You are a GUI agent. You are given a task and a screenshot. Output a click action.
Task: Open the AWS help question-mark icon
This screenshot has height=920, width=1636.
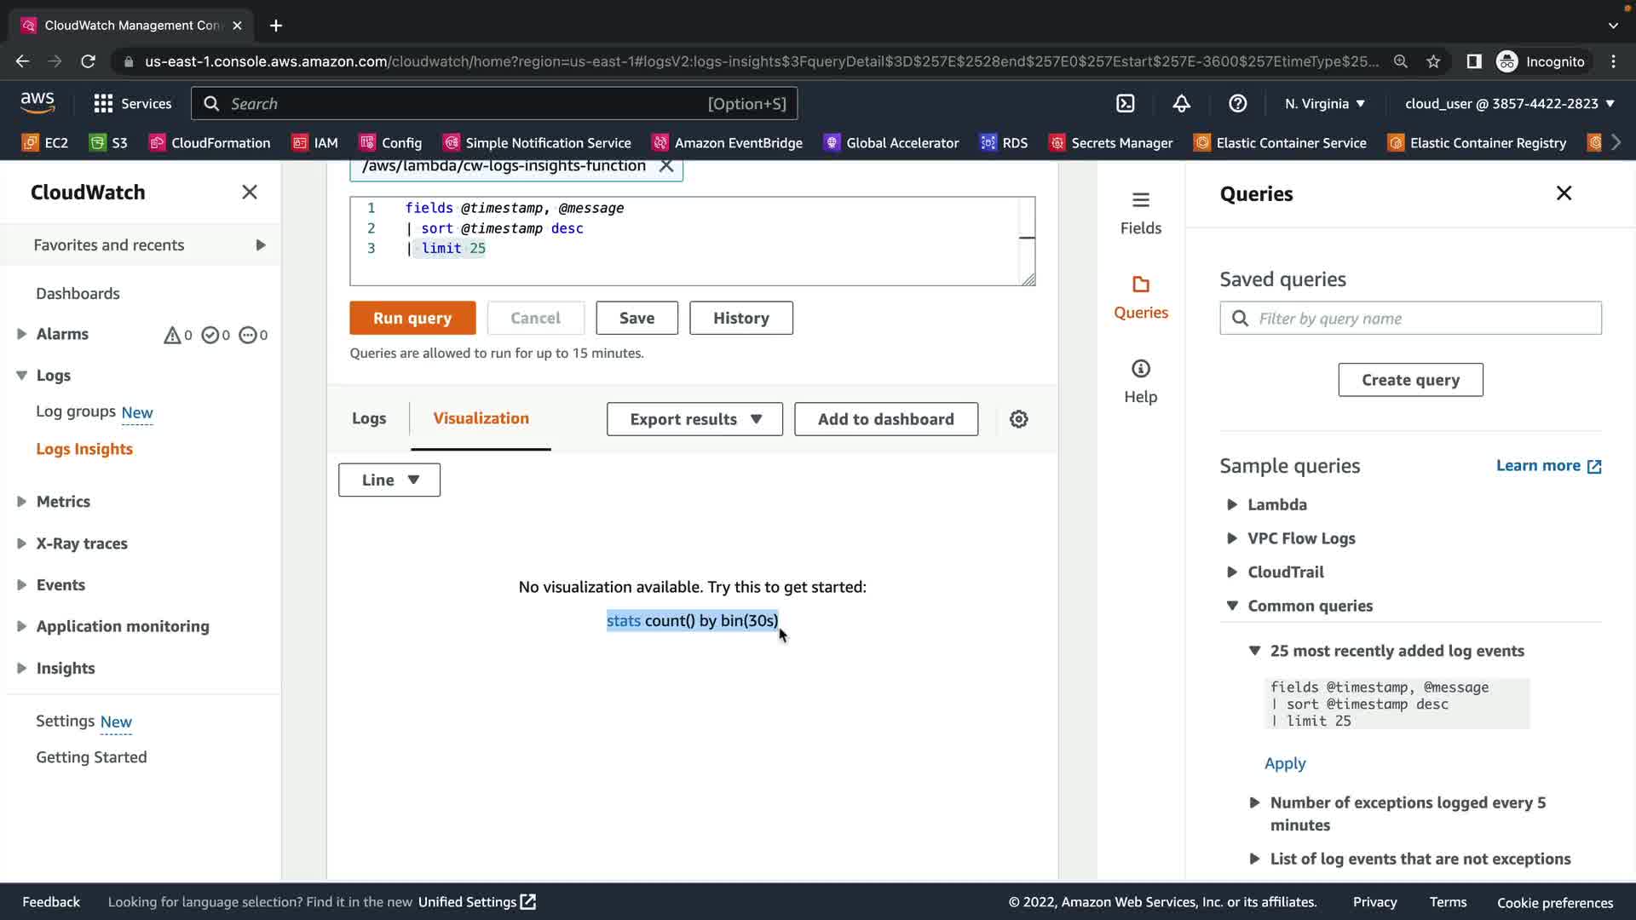[1237, 103]
